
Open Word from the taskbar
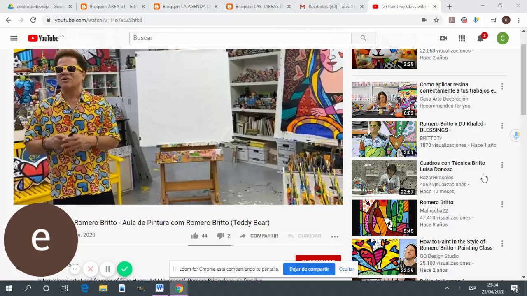(x=160, y=288)
